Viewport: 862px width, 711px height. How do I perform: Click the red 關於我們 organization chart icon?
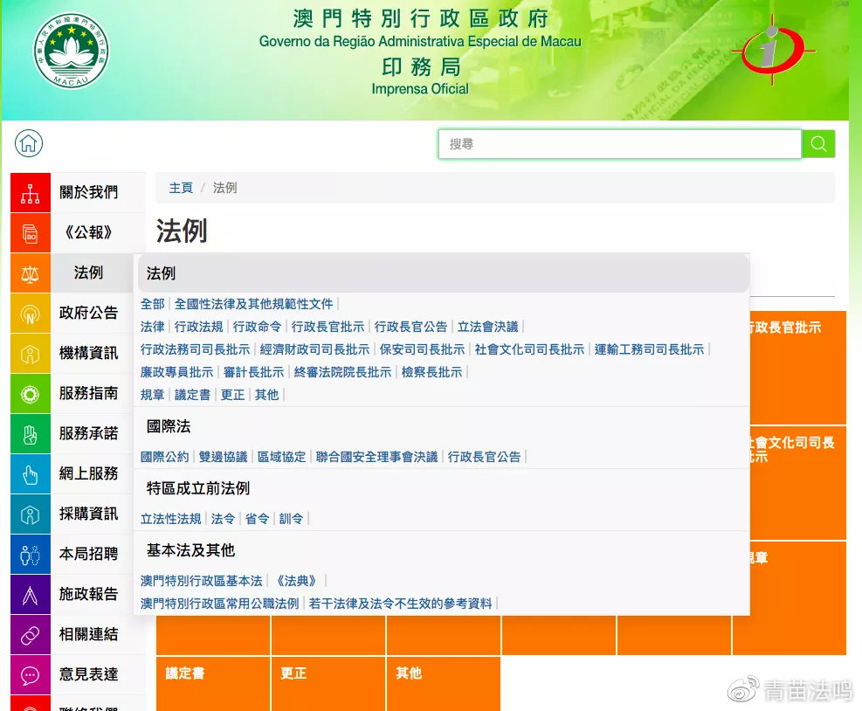[31, 193]
